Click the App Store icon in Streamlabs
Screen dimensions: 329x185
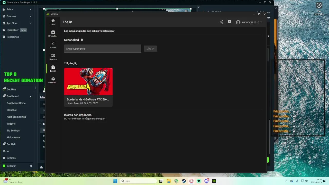coord(4,23)
